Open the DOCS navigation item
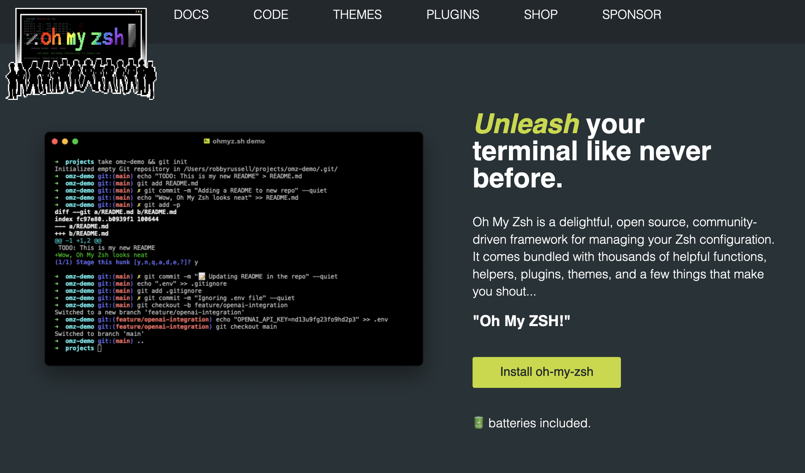 pos(191,14)
